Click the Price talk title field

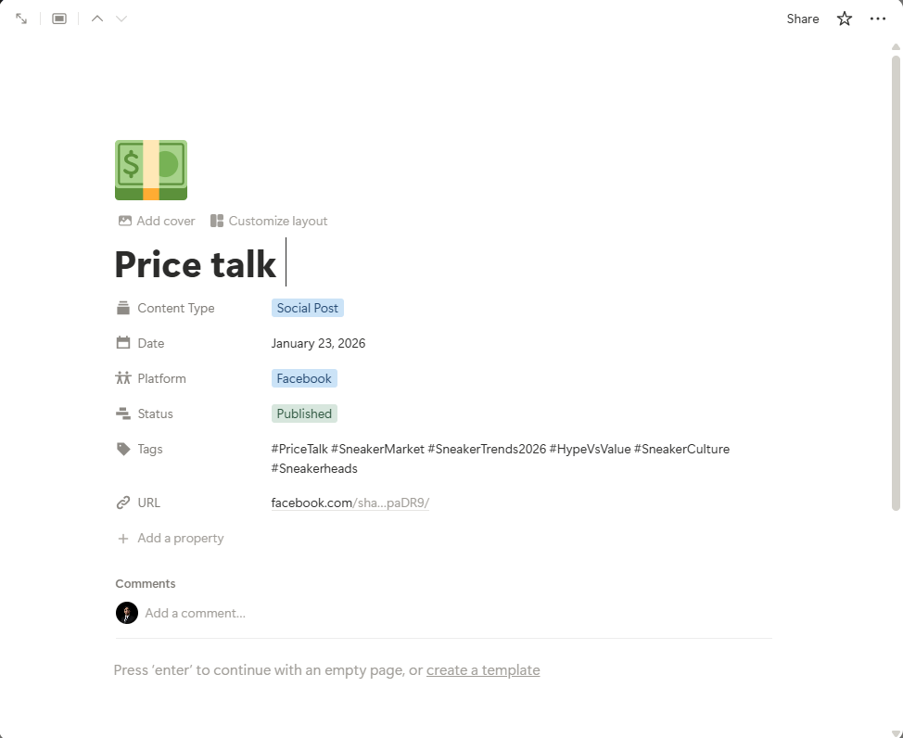click(196, 264)
